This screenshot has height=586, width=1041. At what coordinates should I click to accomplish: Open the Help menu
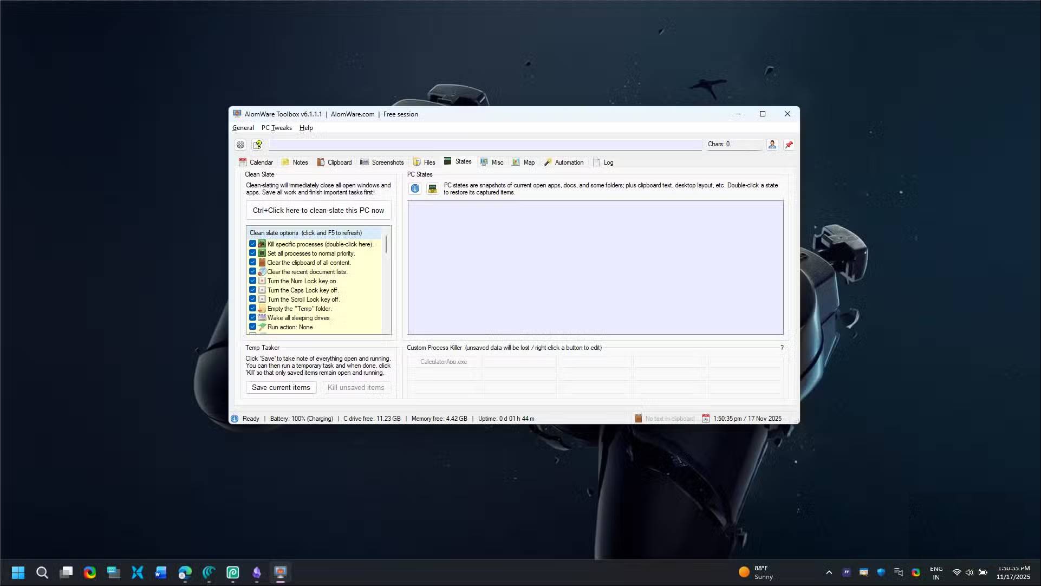[x=306, y=128]
